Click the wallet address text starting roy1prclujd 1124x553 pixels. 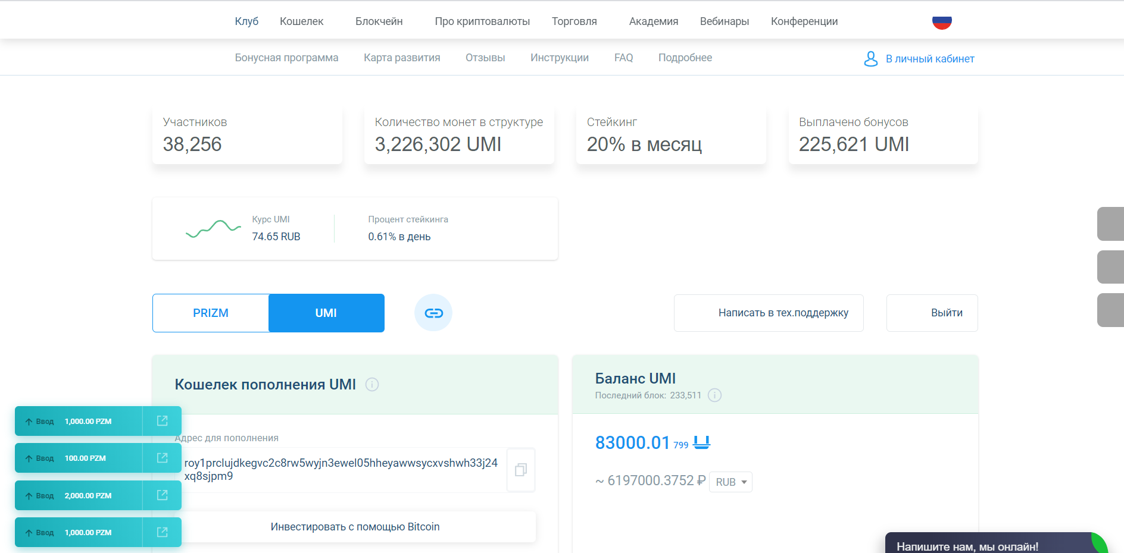[x=341, y=470]
